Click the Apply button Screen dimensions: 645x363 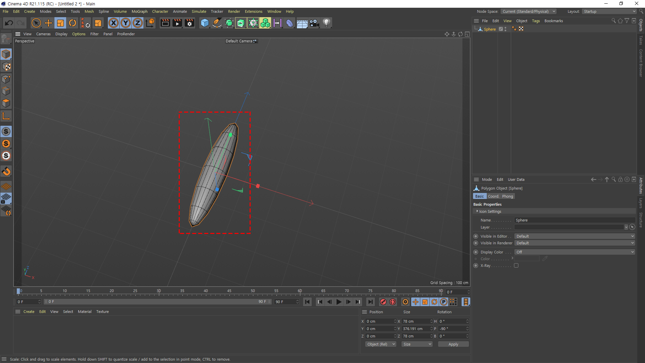(453, 344)
